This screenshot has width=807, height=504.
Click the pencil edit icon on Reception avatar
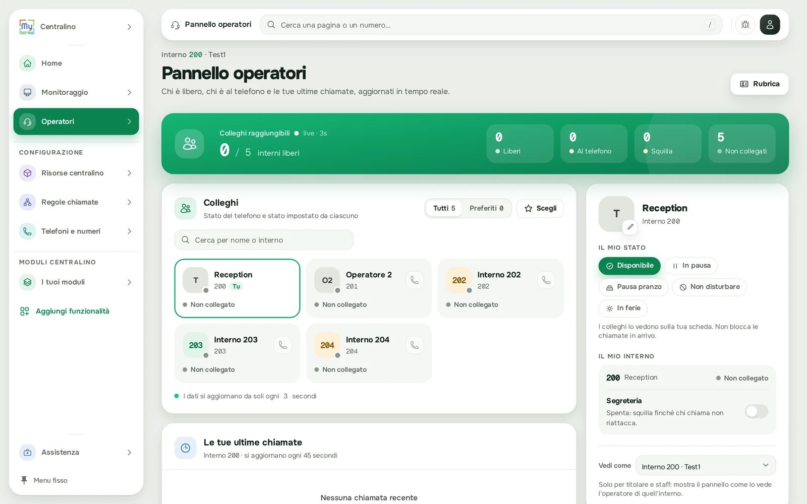coord(630,227)
